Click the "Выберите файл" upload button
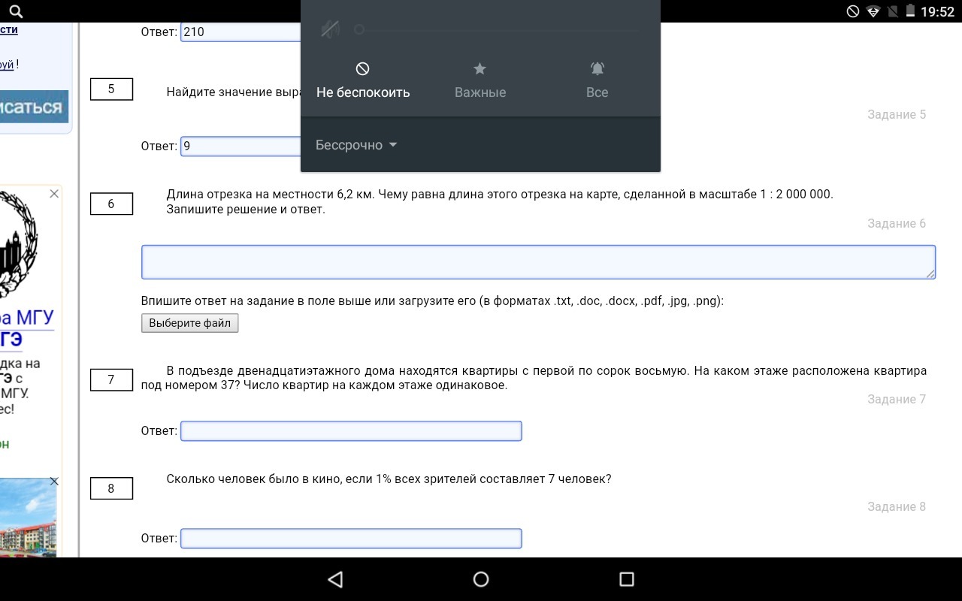Screen dimensions: 962x601 pyautogui.click(x=190, y=323)
